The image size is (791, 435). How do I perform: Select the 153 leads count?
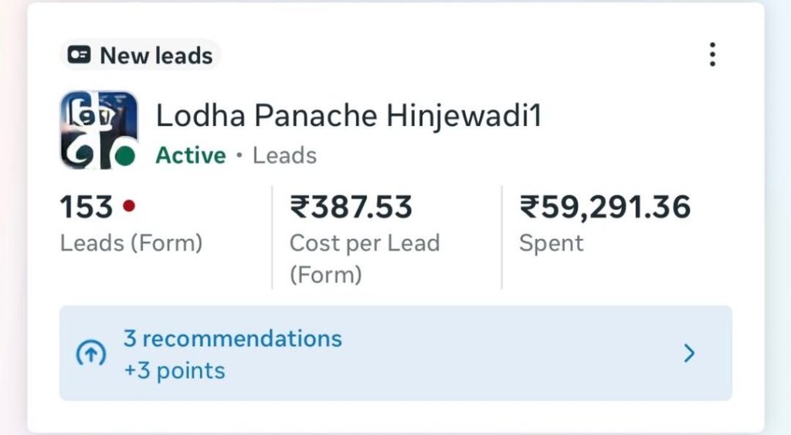(87, 207)
